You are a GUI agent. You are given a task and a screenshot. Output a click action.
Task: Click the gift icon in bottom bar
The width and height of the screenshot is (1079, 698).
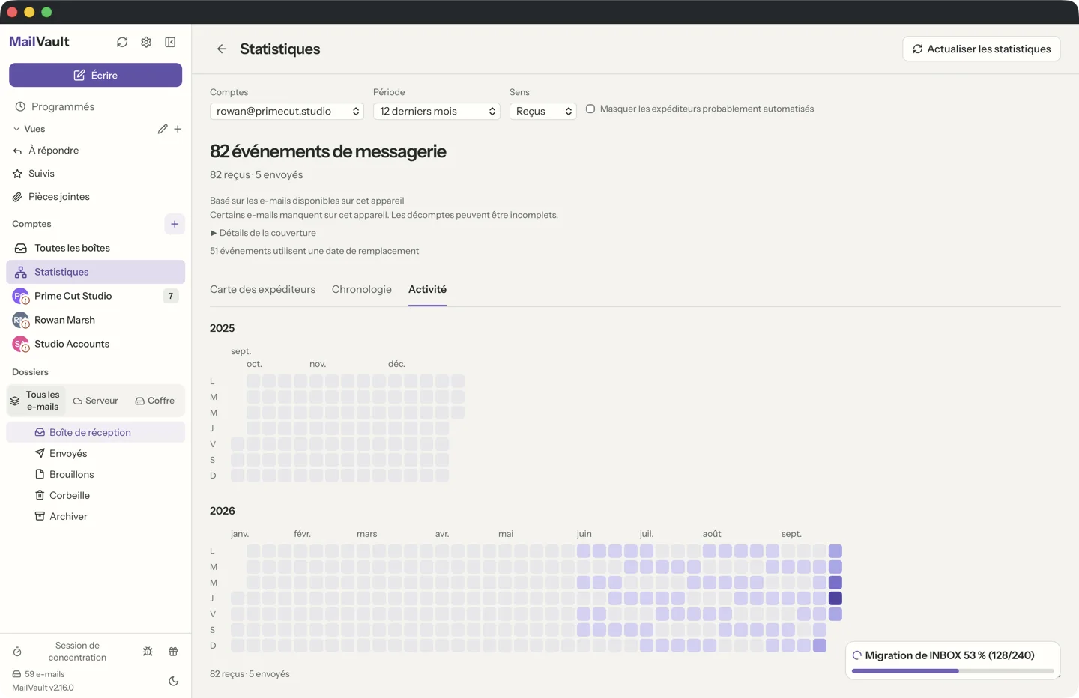pyautogui.click(x=173, y=652)
